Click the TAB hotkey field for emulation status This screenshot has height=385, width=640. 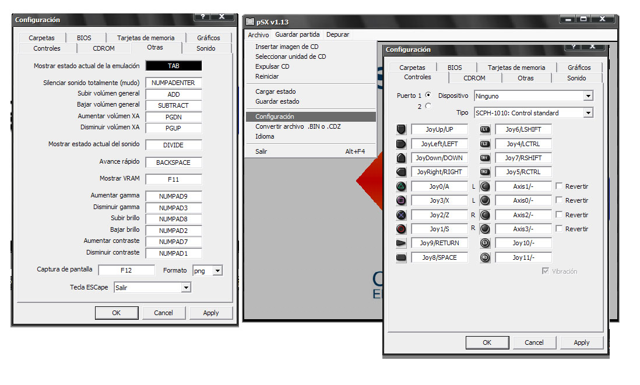tap(174, 66)
